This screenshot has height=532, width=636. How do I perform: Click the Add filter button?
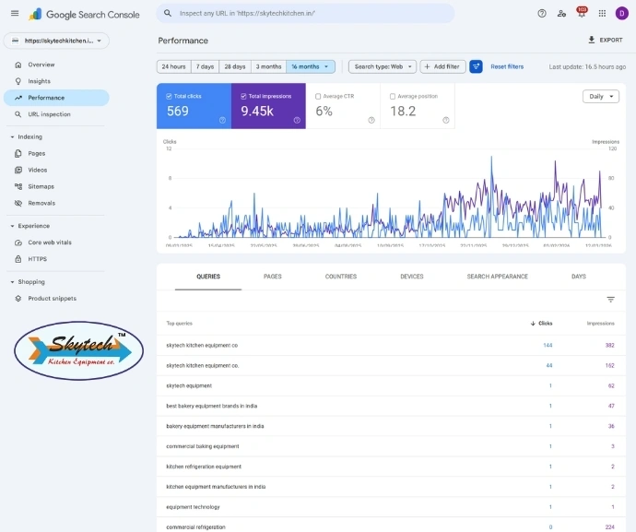(x=442, y=66)
